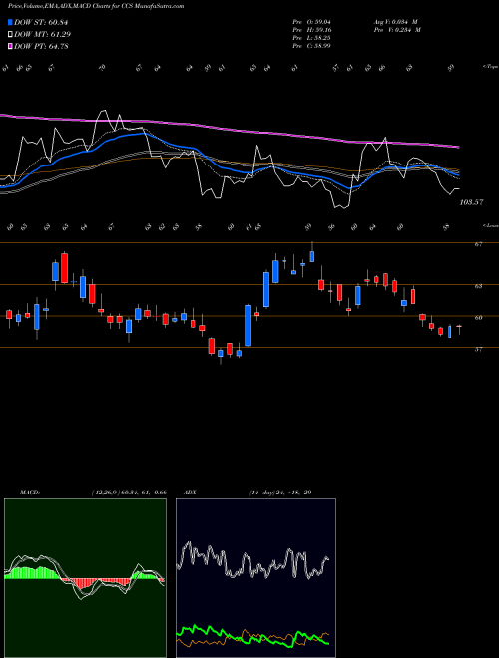The image size is (499, 658).
Task: Click the 'Pre C: 58.99' value
Action: [x=312, y=46]
